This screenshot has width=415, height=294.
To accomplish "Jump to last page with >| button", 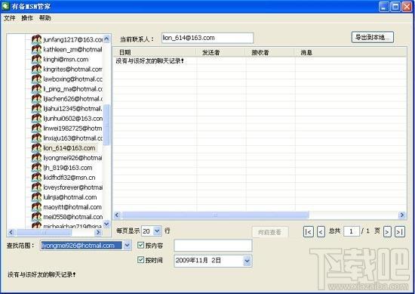I will click(x=400, y=232).
